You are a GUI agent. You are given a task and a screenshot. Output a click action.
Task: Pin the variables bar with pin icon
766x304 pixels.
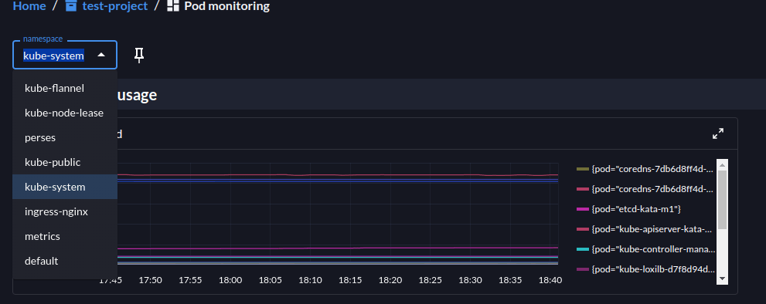click(139, 56)
